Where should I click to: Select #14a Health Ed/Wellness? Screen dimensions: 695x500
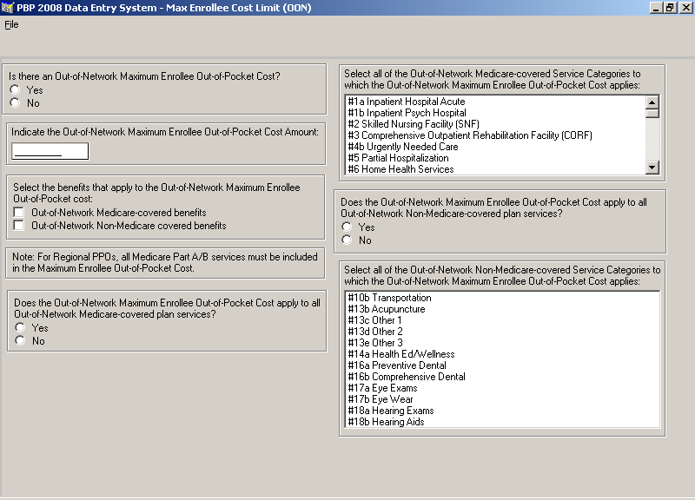point(502,354)
